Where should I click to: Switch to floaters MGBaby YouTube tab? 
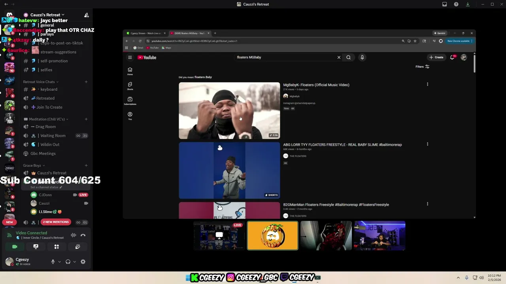coord(190,33)
